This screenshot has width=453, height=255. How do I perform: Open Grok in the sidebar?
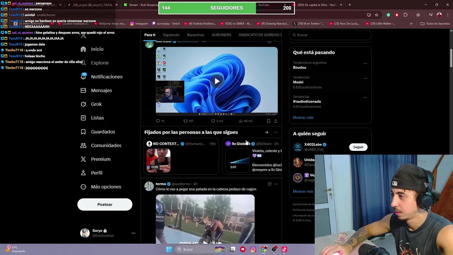pyautogui.click(x=91, y=104)
